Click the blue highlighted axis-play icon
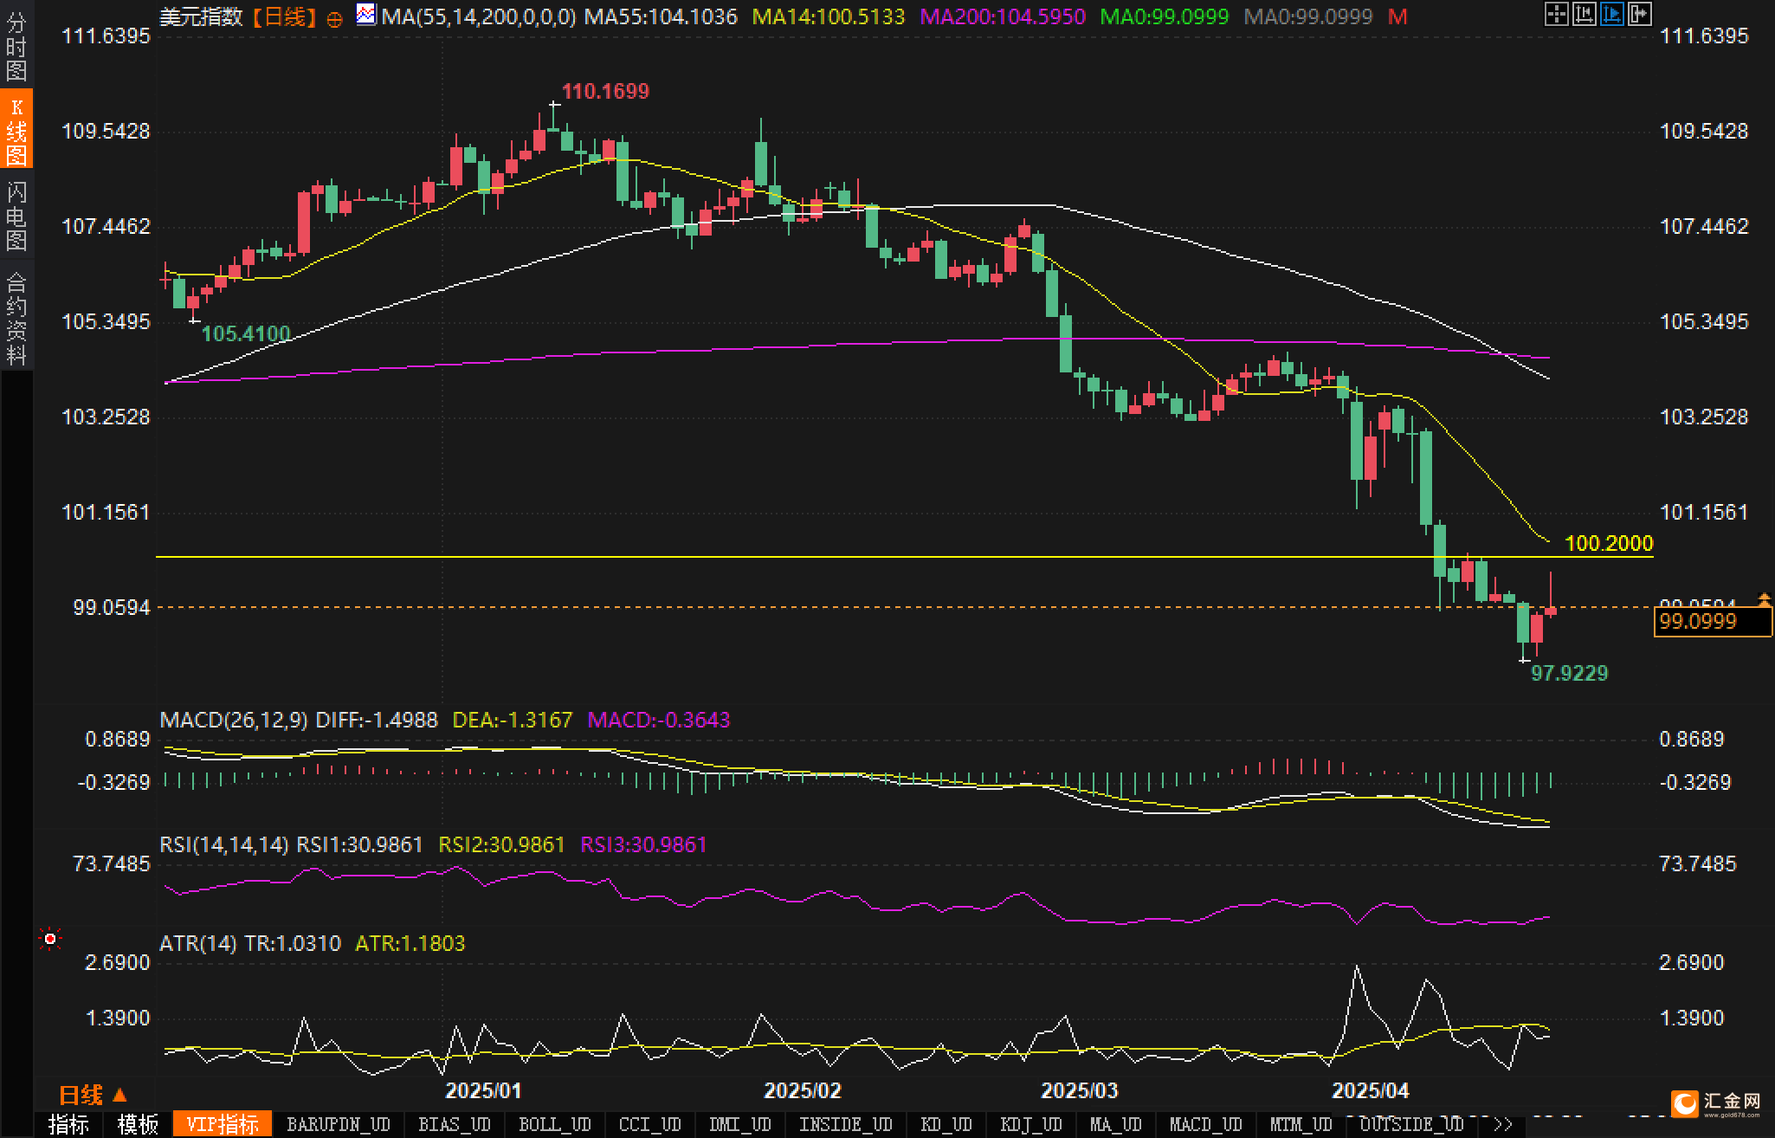The height and width of the screenshot is (1138, 1775). (1611, 14)
